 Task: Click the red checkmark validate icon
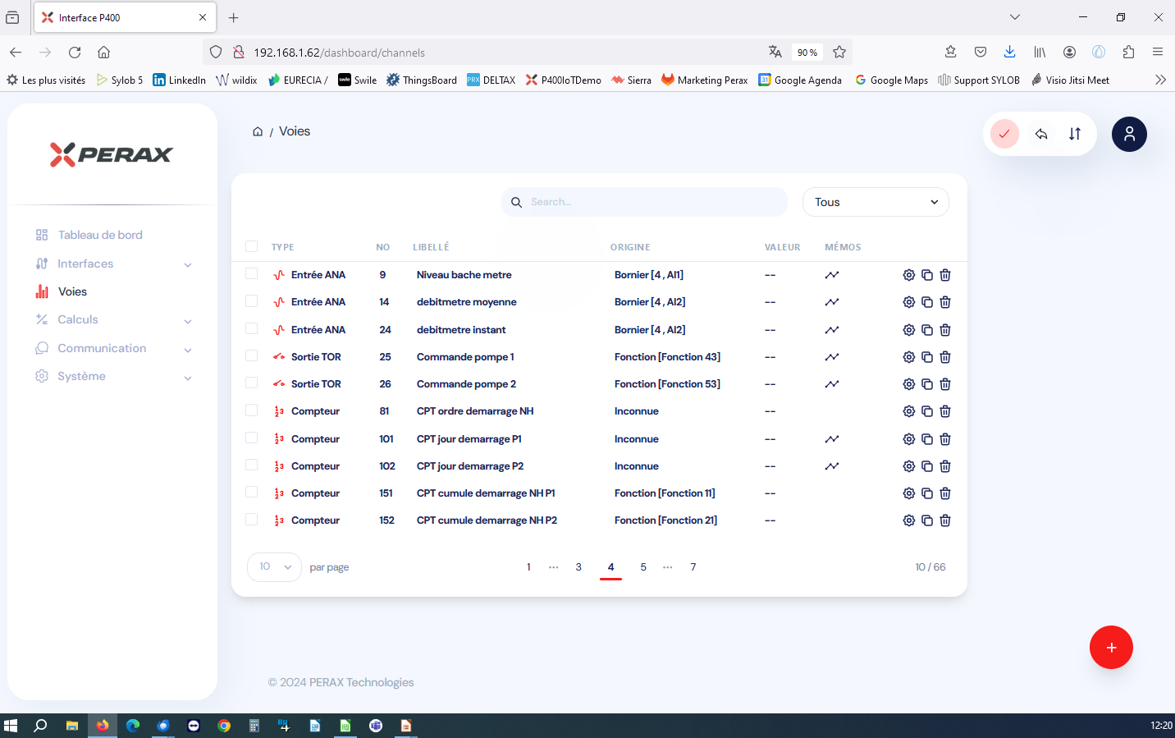click(x=1004, y=134)
